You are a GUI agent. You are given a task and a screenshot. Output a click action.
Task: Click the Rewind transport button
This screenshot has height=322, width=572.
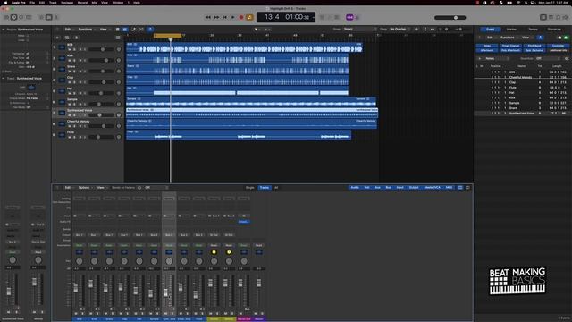point(208,17)
